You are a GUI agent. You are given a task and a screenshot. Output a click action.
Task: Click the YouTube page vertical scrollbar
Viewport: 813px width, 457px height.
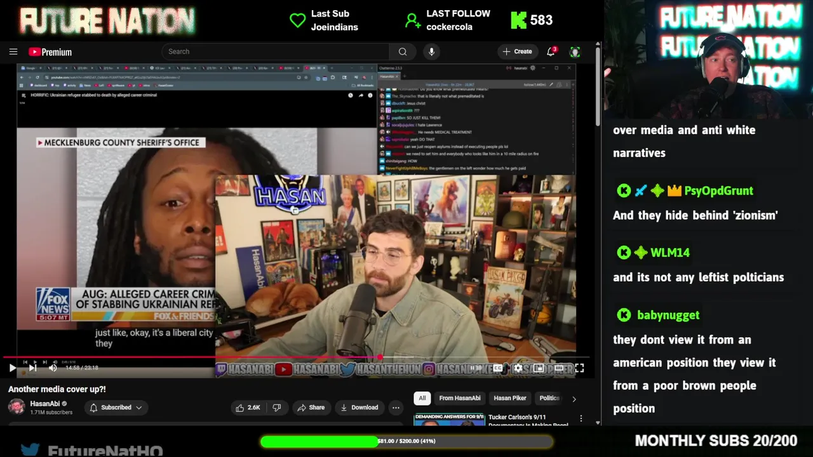598,86
